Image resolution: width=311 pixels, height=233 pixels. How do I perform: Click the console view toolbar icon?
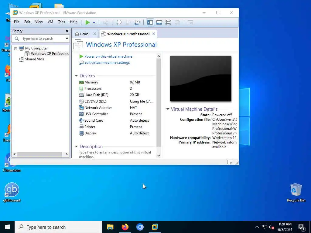pos(190,22)
